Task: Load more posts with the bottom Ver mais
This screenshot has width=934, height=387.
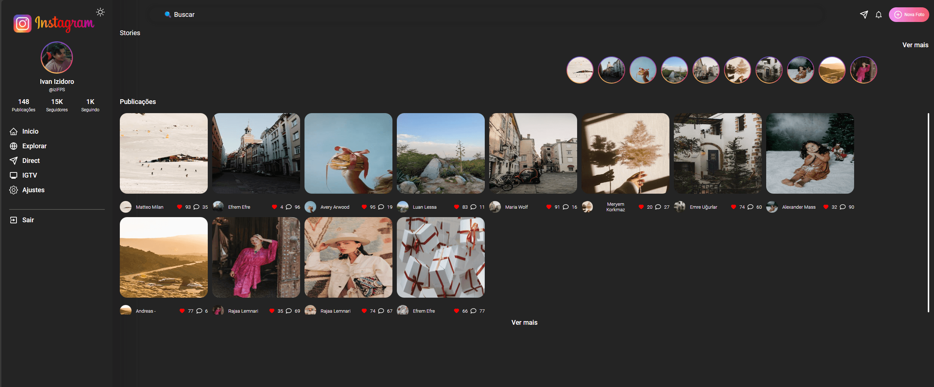Action: click(524, 323)
